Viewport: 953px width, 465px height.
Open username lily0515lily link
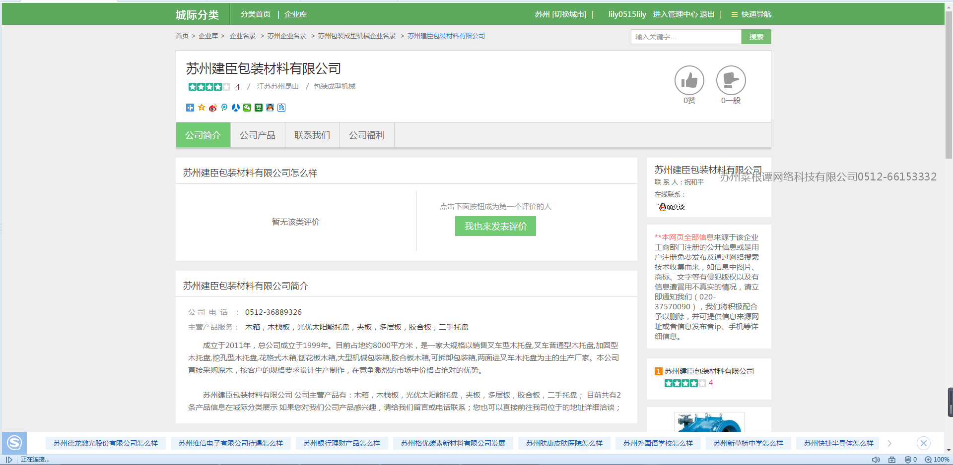pyautogui.click(x=627, y=14)
